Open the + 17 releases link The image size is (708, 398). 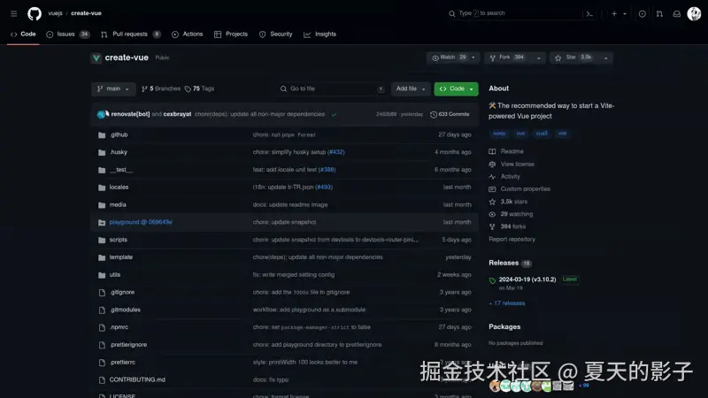click(506, 303)
